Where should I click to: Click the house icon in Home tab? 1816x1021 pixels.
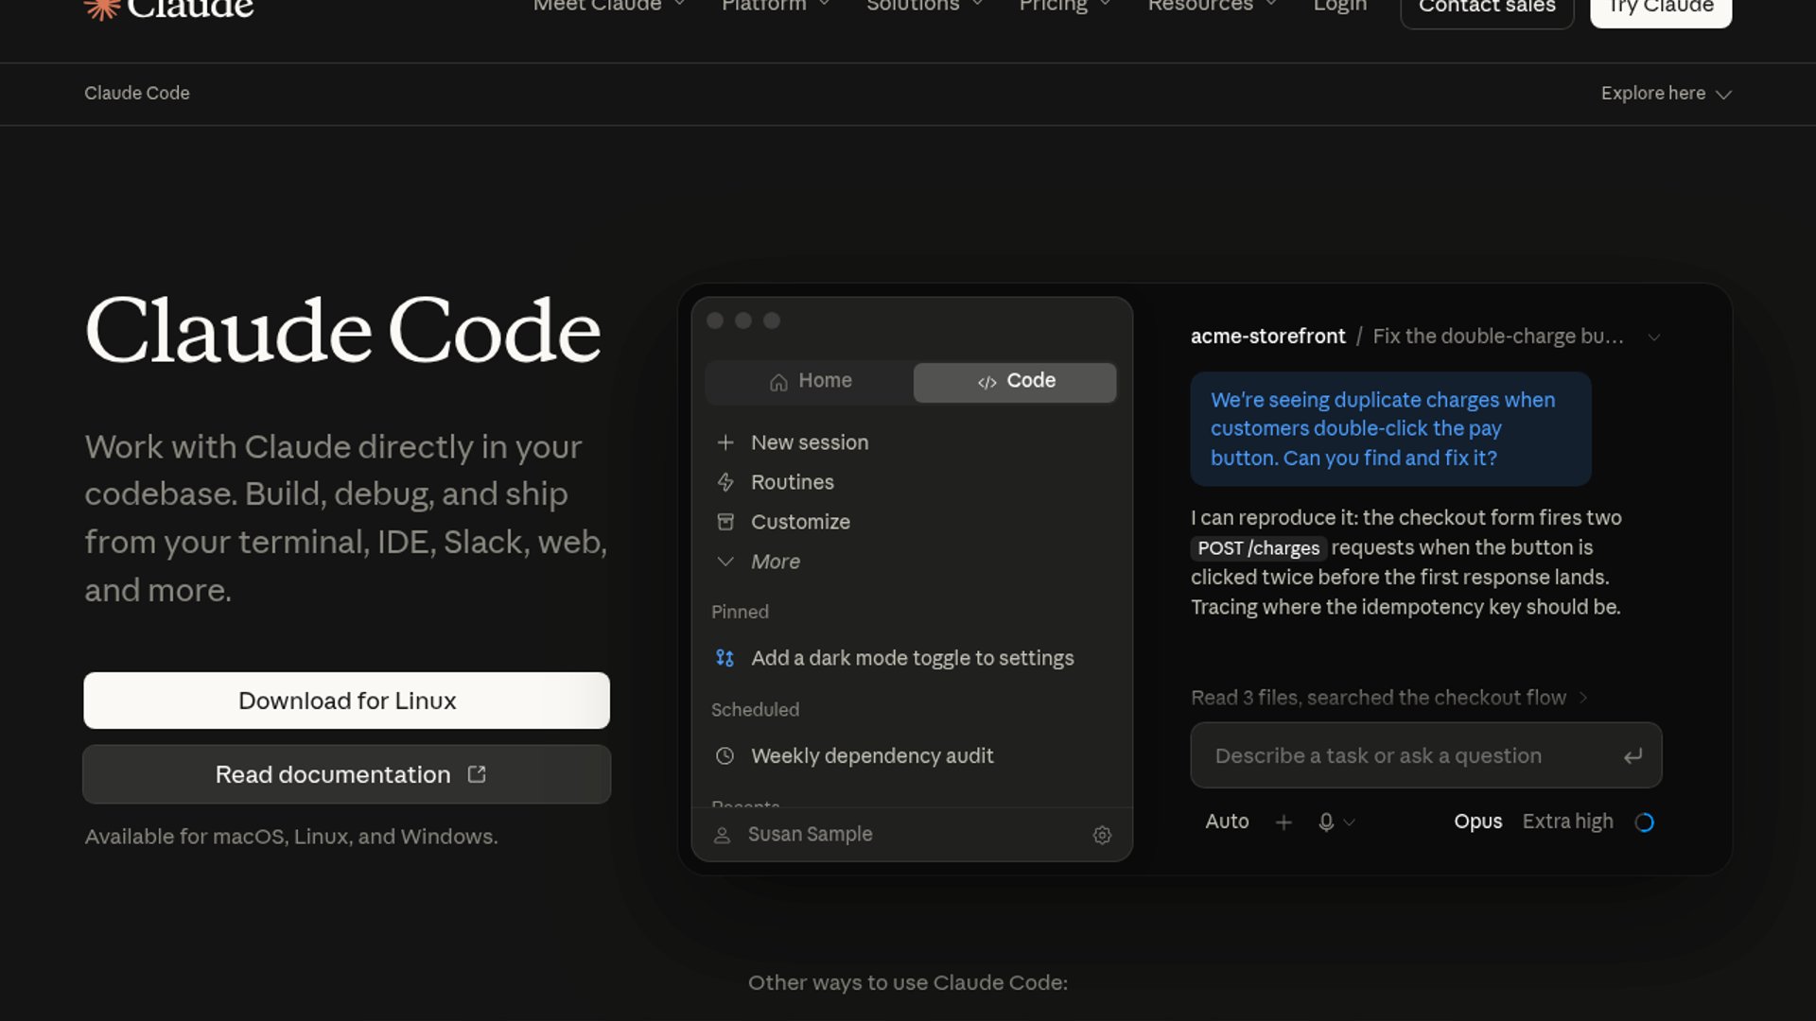tap(778, 382)
